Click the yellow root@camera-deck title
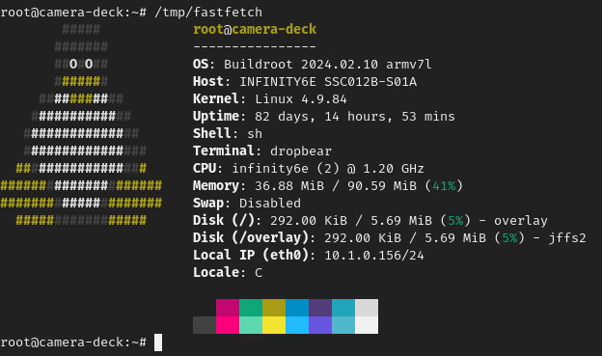The height and width of the screenshot is (356, 602). [x=255, y=29]
